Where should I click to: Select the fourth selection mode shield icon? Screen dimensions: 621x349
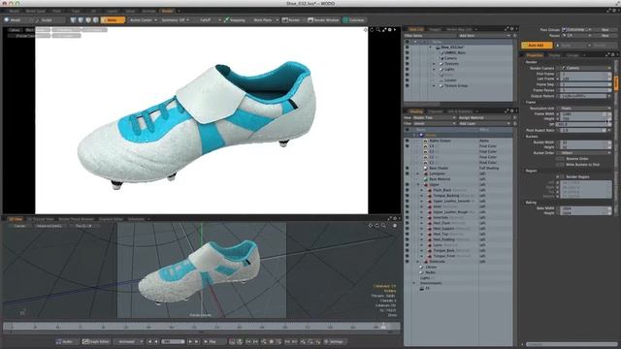pos(96,19)
